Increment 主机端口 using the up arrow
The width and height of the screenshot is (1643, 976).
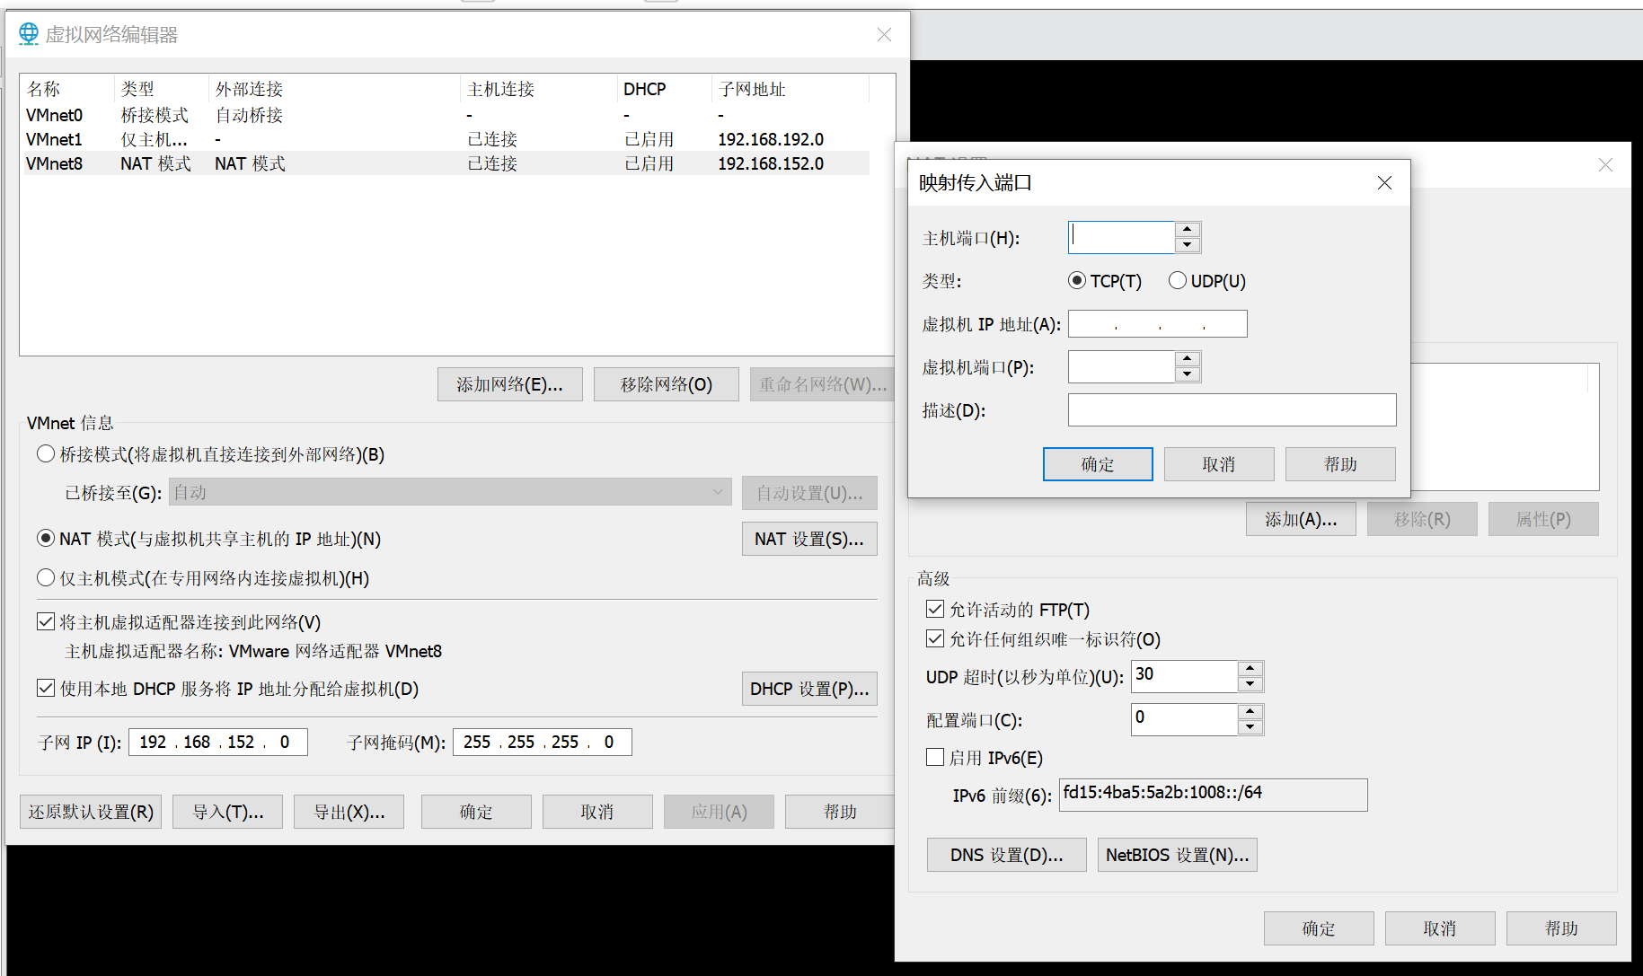(x=1188, y=230)
